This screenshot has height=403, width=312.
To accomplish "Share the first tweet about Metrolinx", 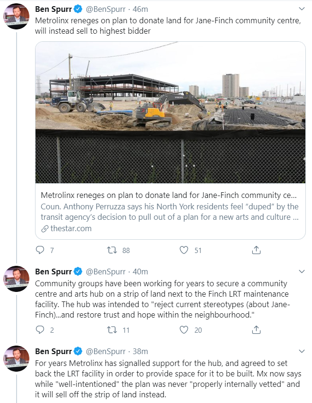I will click(256, 250).
